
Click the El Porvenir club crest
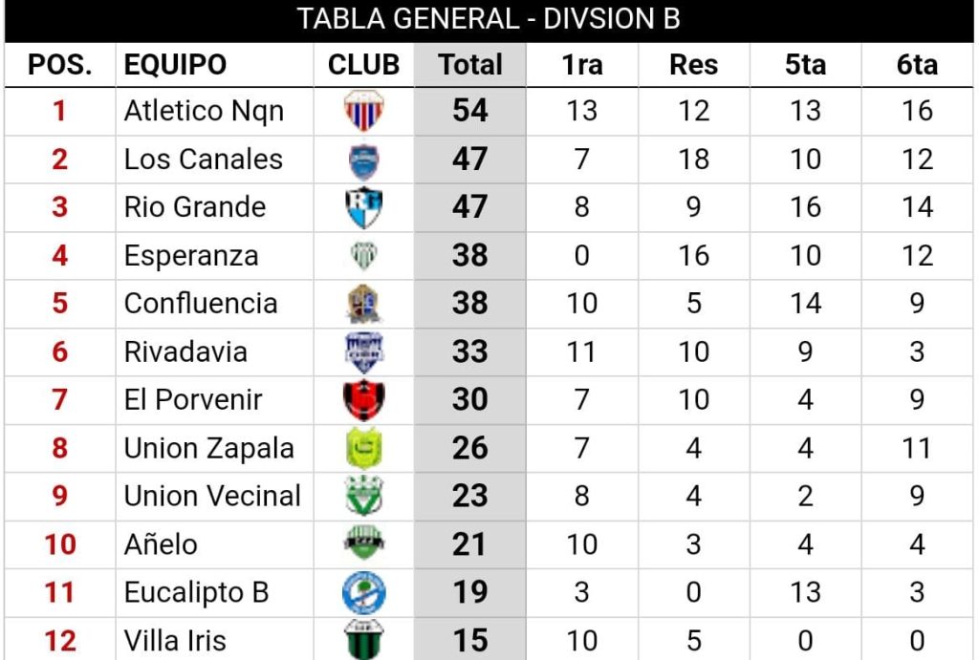pyautogui.click(x=363, y=400)
